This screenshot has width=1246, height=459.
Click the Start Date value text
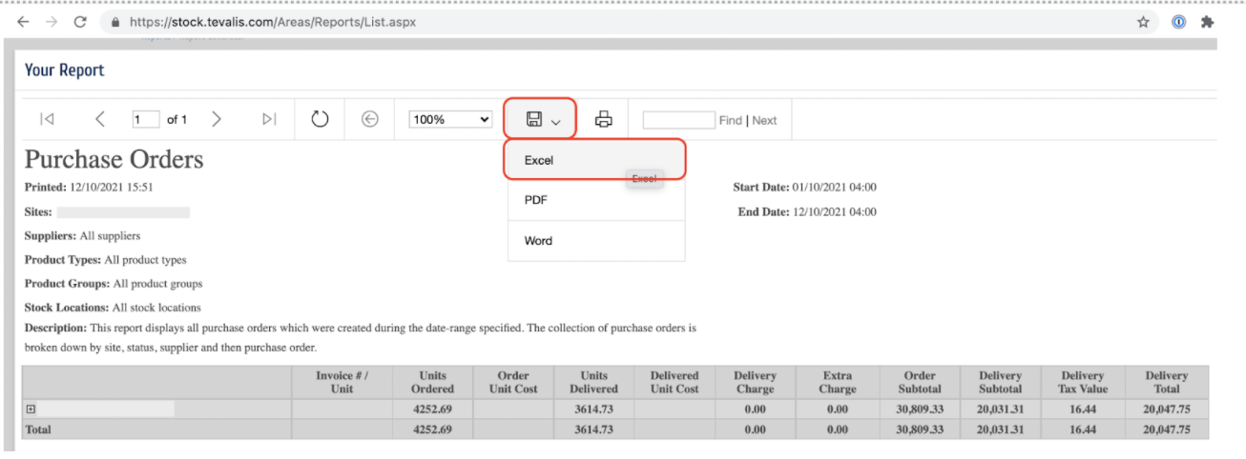[x=835, y=188]
